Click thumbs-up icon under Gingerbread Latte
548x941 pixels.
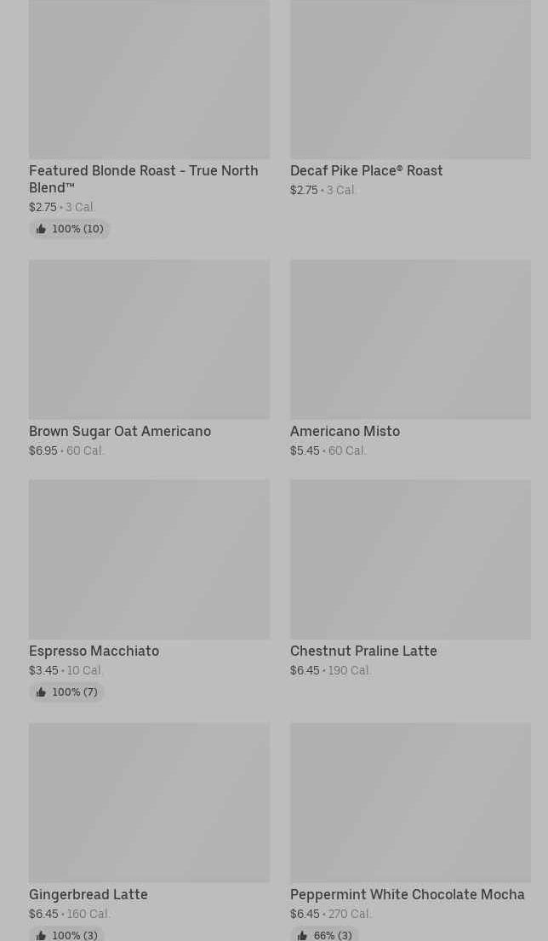(41, 935)
